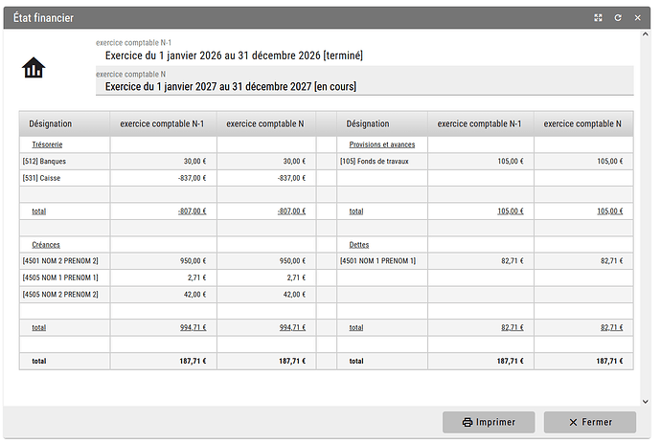Click right grand total N value 187,71 €
The width and height of the screenshot is (661, 443).
pos(609,361)
